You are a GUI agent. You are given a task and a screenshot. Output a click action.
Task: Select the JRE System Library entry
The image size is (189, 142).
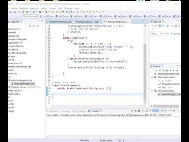coord(24,87)
